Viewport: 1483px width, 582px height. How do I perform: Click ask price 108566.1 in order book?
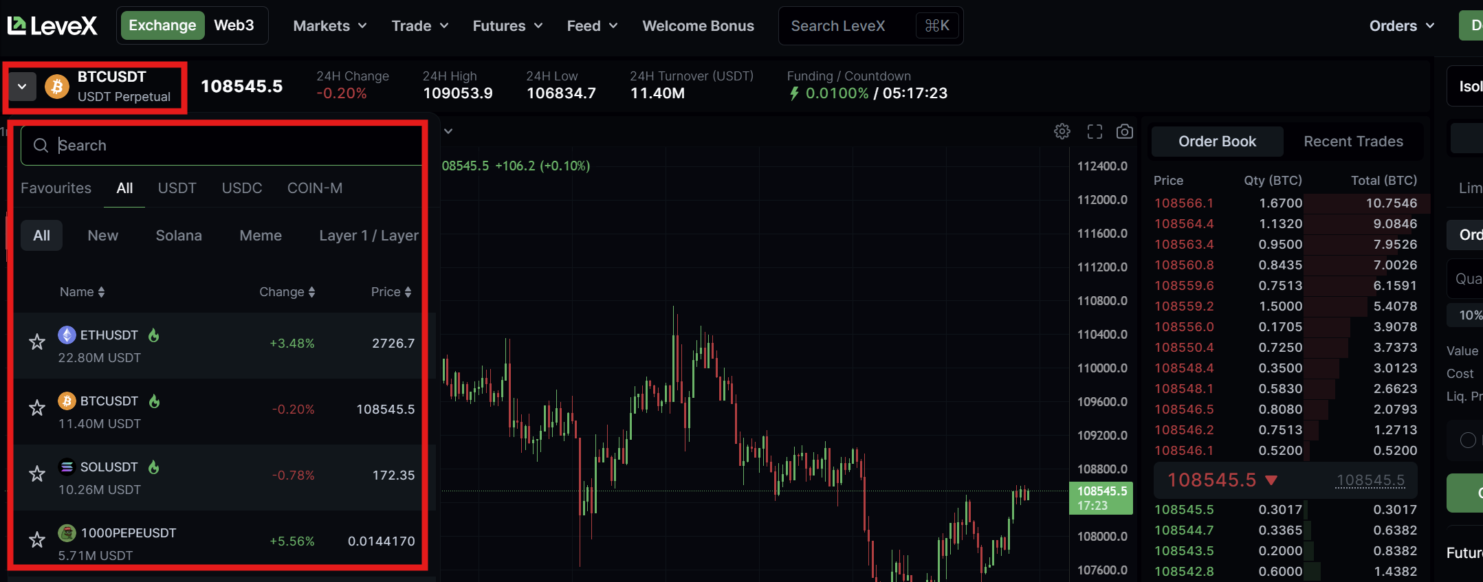pos(1184,203)
